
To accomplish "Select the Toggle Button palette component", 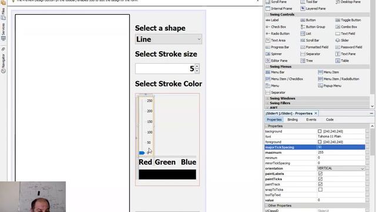I will pos(348,20).
